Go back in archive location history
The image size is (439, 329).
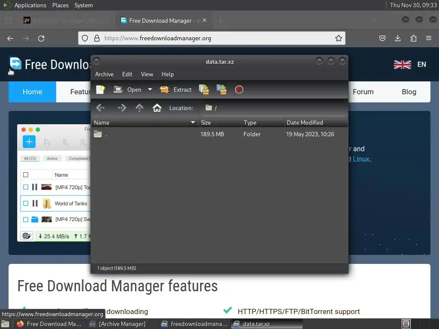click(100, 108)
